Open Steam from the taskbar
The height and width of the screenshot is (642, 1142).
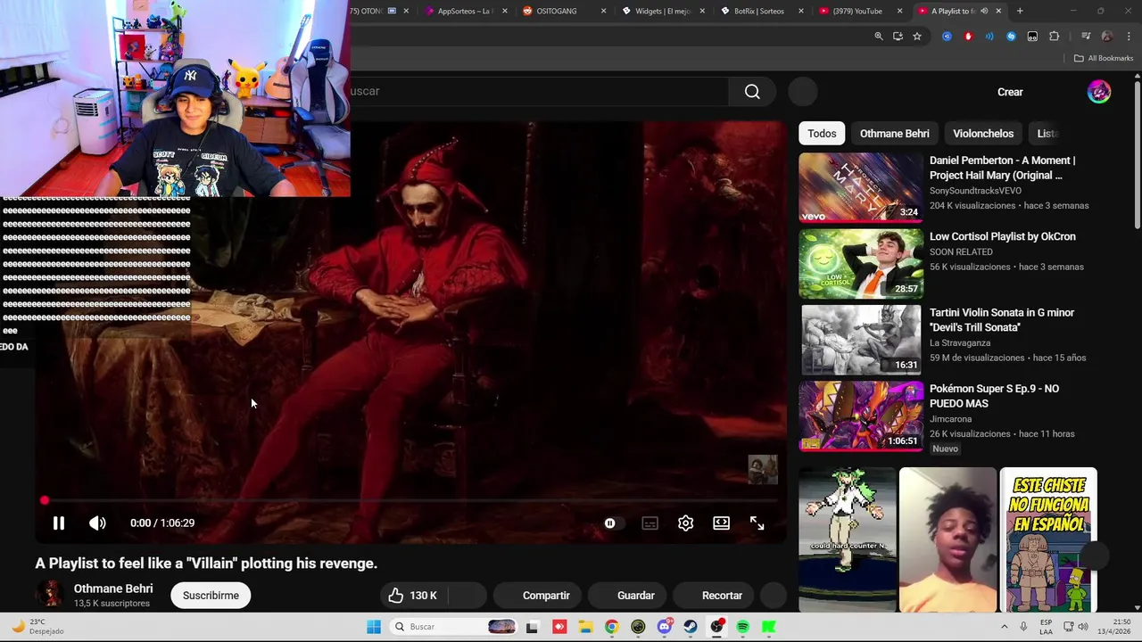[x=691, y=627]
